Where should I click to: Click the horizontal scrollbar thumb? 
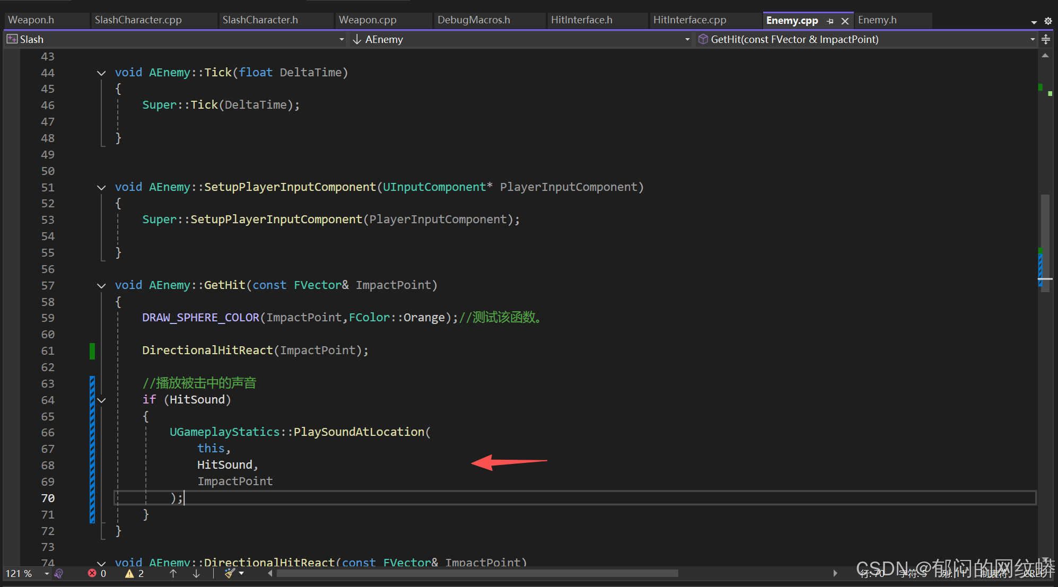pos(477,573)
